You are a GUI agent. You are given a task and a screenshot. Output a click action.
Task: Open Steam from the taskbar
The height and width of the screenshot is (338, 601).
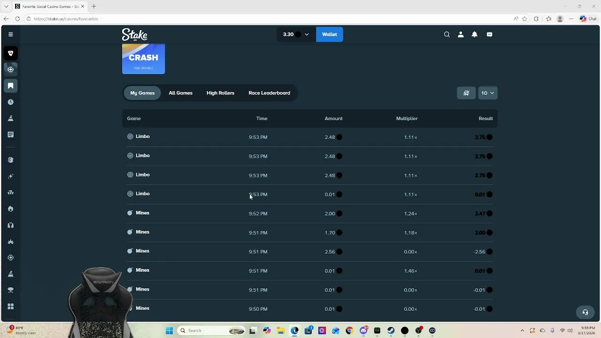(x=391, y=330)
